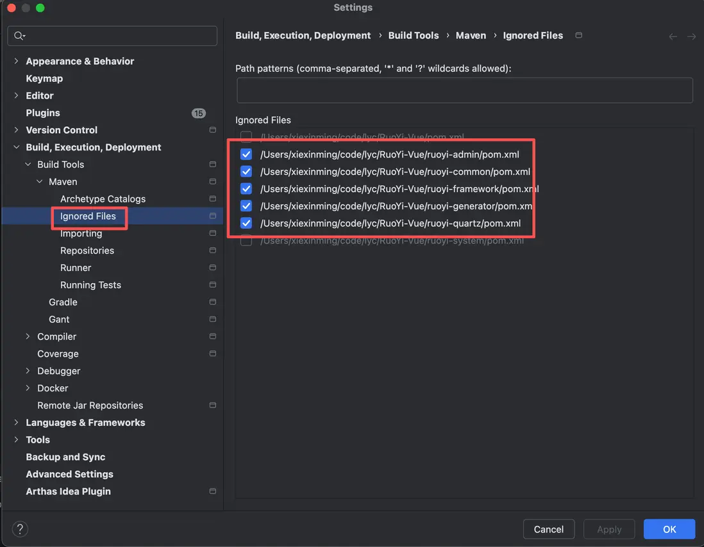
Task: Click the project icon next to Gradle
Action: click(x=213, y=302)
